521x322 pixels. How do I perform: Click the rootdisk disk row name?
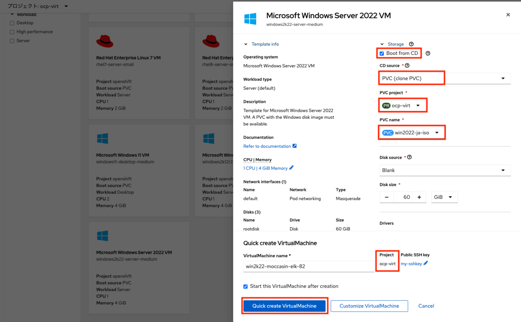[251, 229]
